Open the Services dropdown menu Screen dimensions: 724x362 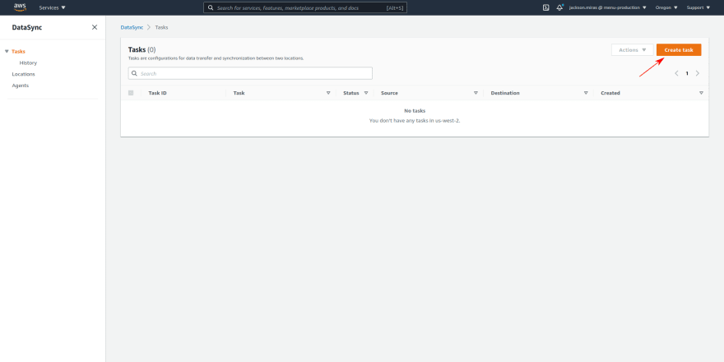pos(52,8)
